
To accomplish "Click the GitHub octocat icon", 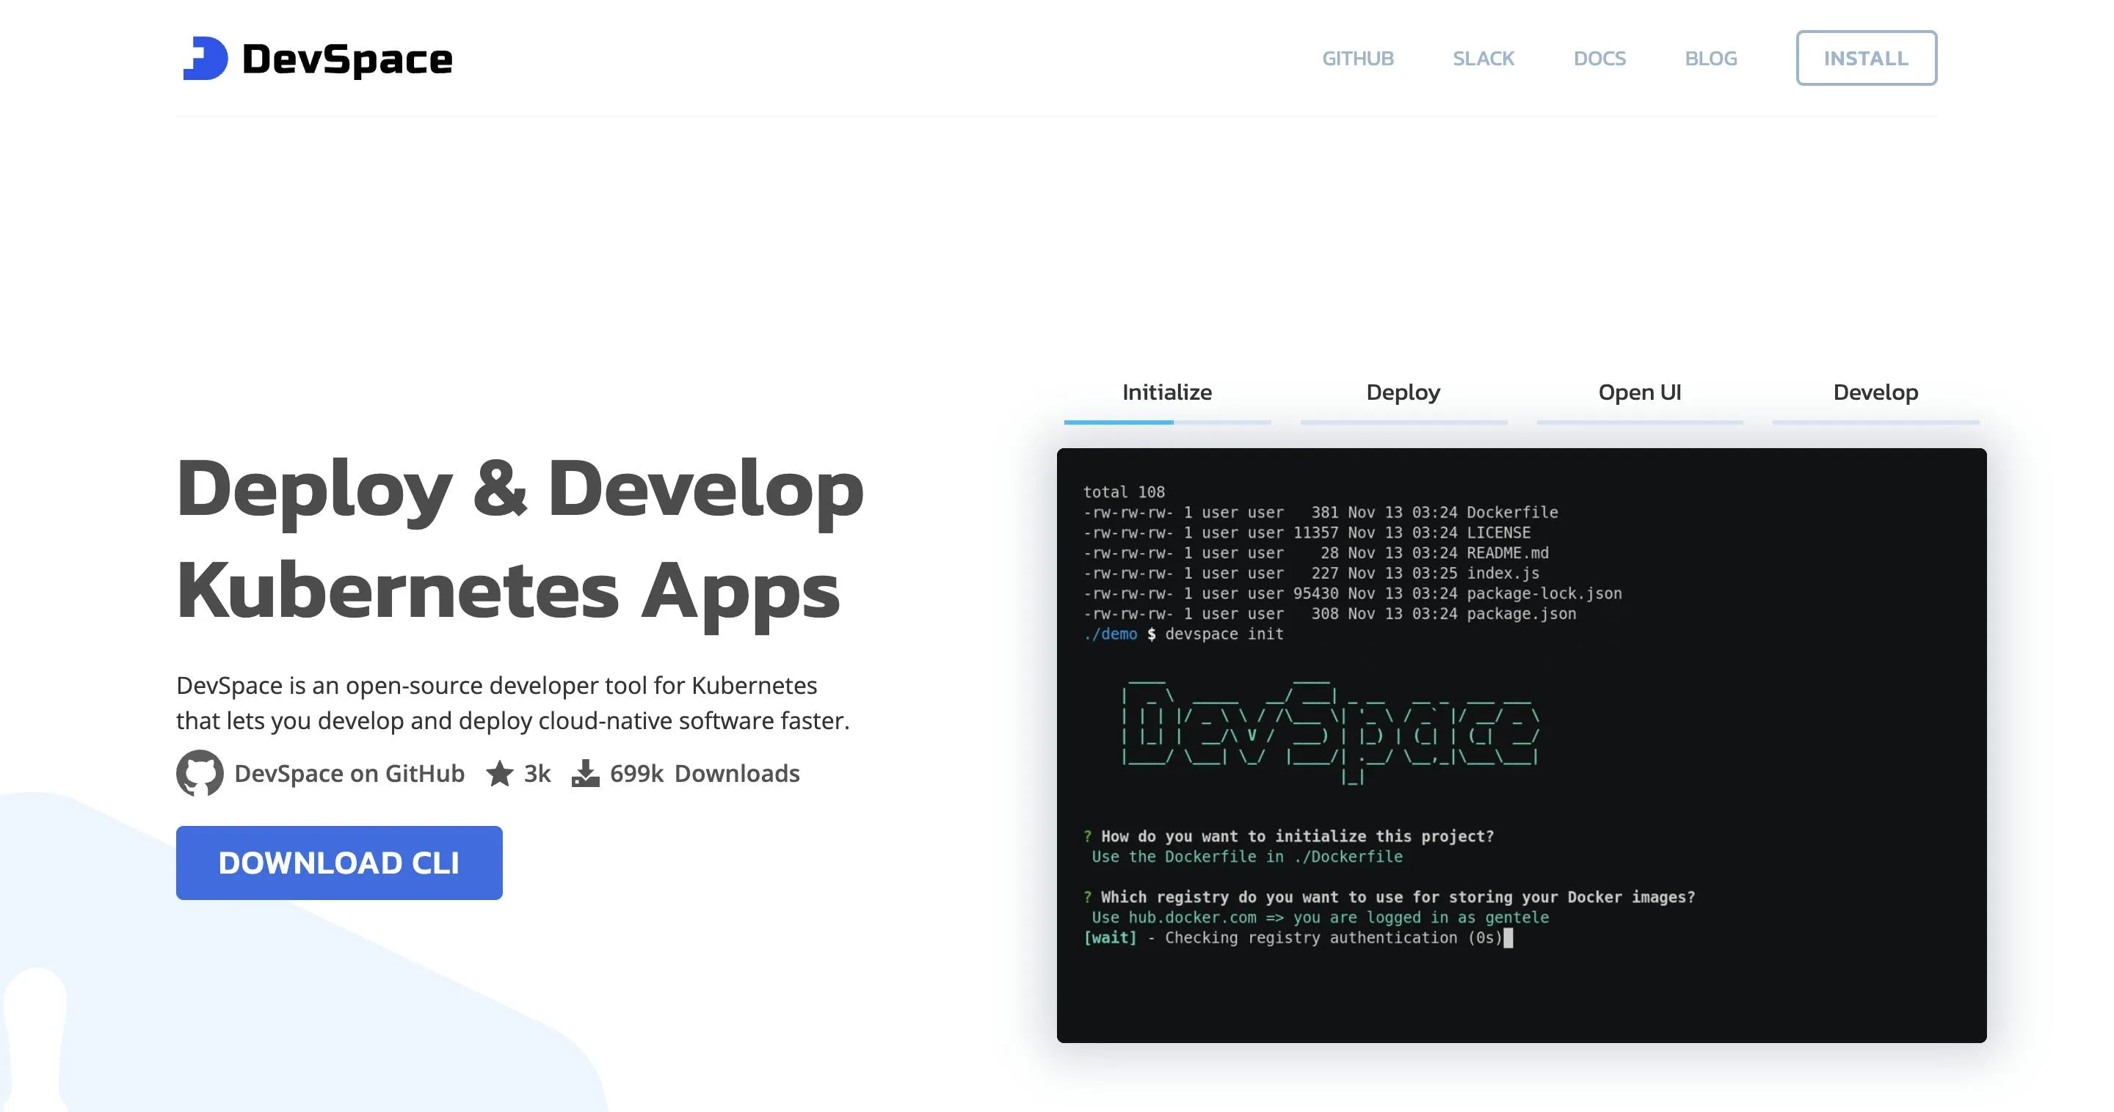I will 200,772.
